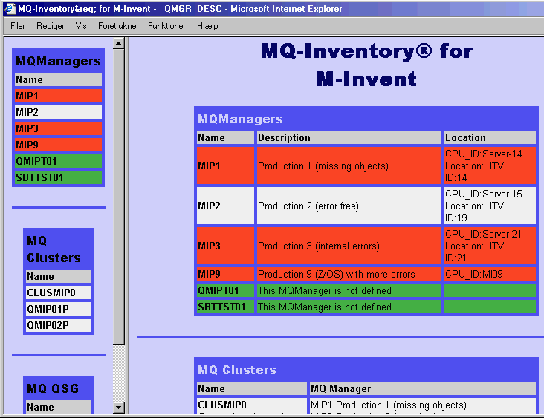Click the sidebar vertical scrollbar thumb
Viewport: 544px width, 418px height.
click(x=119, y=197)
